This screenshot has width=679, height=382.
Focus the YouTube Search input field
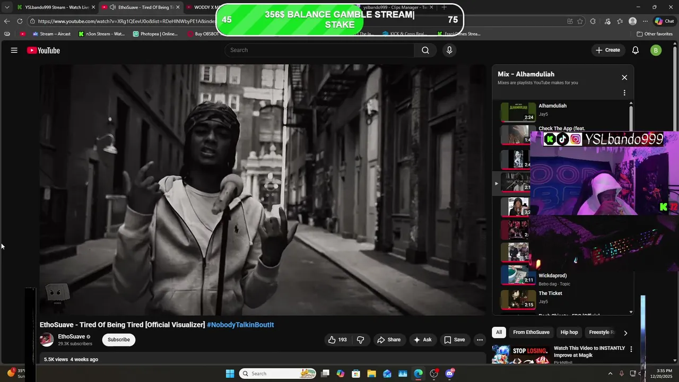[320, 50]
